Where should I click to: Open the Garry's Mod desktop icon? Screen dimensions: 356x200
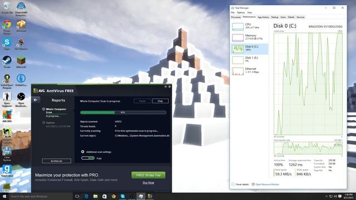[x=7, y=171]
